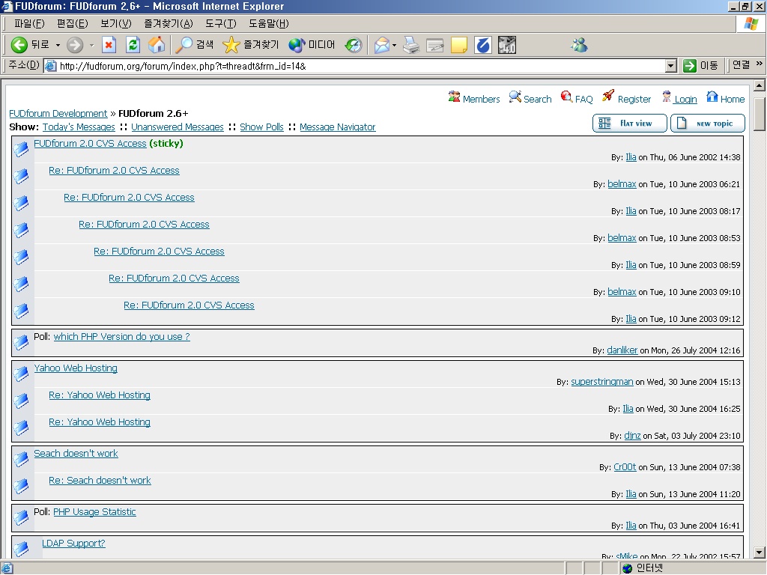Open the Yahoo Web Hosting topic

76,368
